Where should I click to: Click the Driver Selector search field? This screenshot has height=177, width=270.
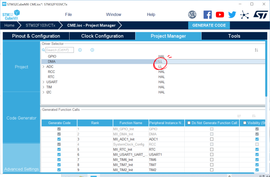[x=60, y=50]
